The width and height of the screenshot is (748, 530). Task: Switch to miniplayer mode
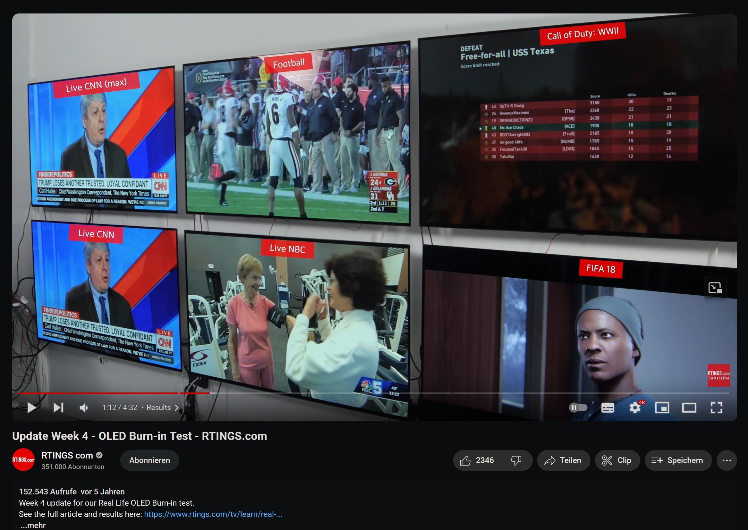click(662, 407)
